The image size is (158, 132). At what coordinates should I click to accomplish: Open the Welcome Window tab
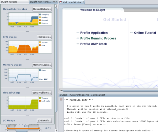click(x=72, y=2)
